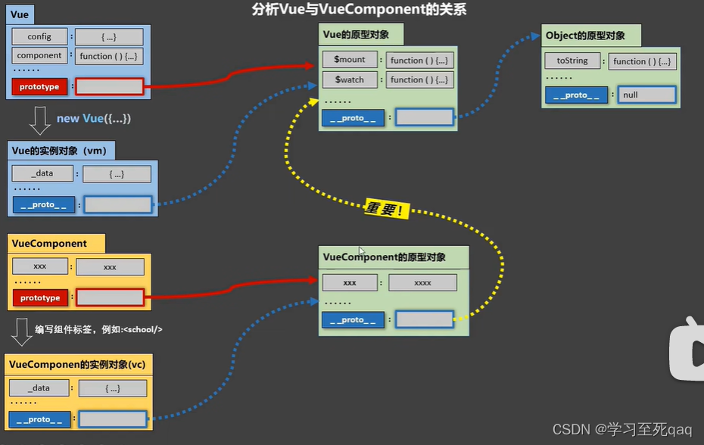Click empty __proto__ value in vm box
This screenshot has height=445, width=704.
pyautogui.click(x=118, y=205)
